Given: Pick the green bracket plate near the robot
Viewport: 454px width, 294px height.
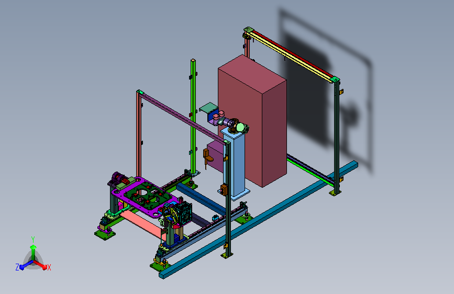Looking at the screenshot, I should 208,108.
